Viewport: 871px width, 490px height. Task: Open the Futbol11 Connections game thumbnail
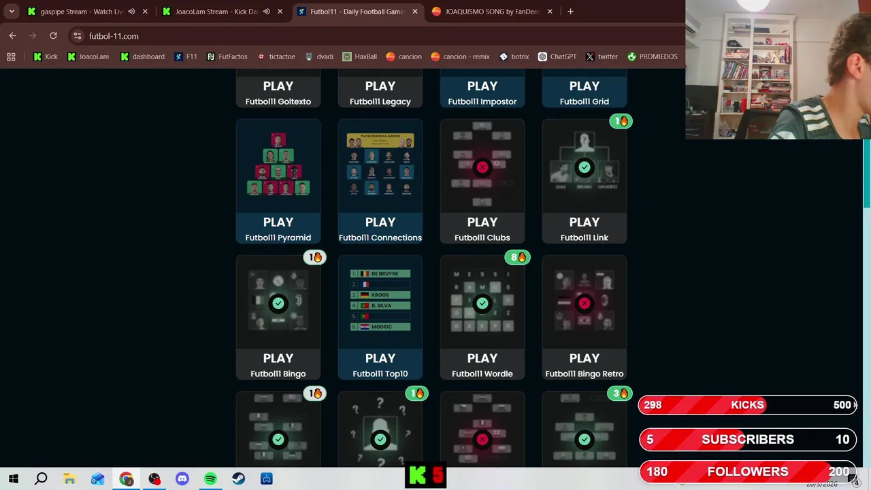pos(380,166)
